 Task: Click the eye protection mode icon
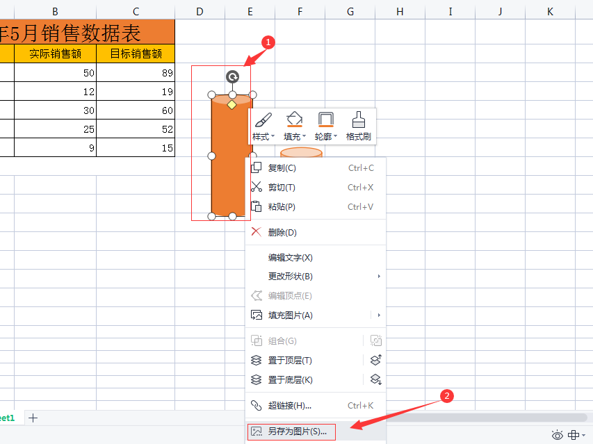coord(557,435)
